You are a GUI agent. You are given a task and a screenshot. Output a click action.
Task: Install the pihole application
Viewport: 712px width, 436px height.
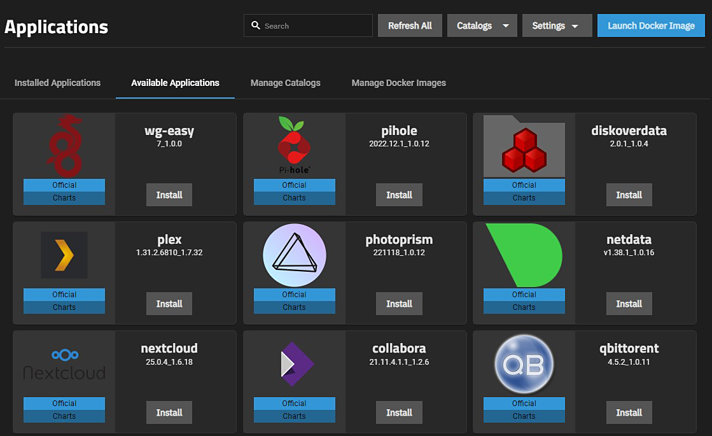point(399,195)
